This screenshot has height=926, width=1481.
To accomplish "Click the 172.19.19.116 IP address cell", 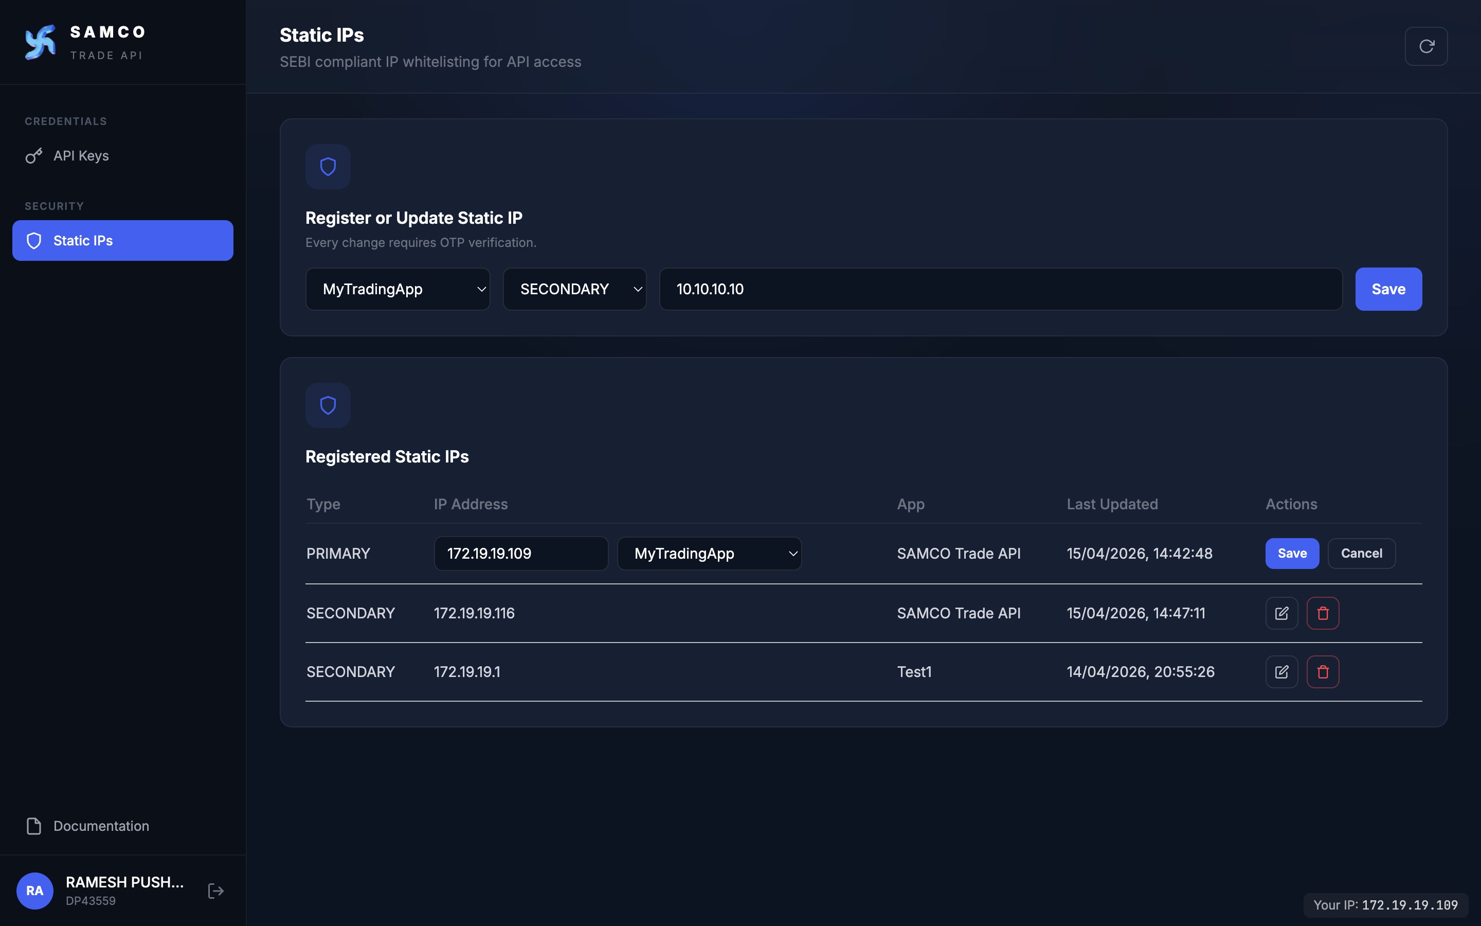I will point(474,613).
